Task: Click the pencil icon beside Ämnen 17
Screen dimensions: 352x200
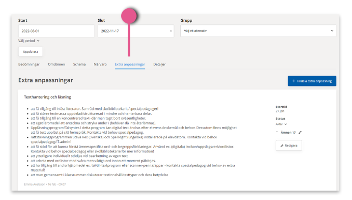Action: [300, 132]
